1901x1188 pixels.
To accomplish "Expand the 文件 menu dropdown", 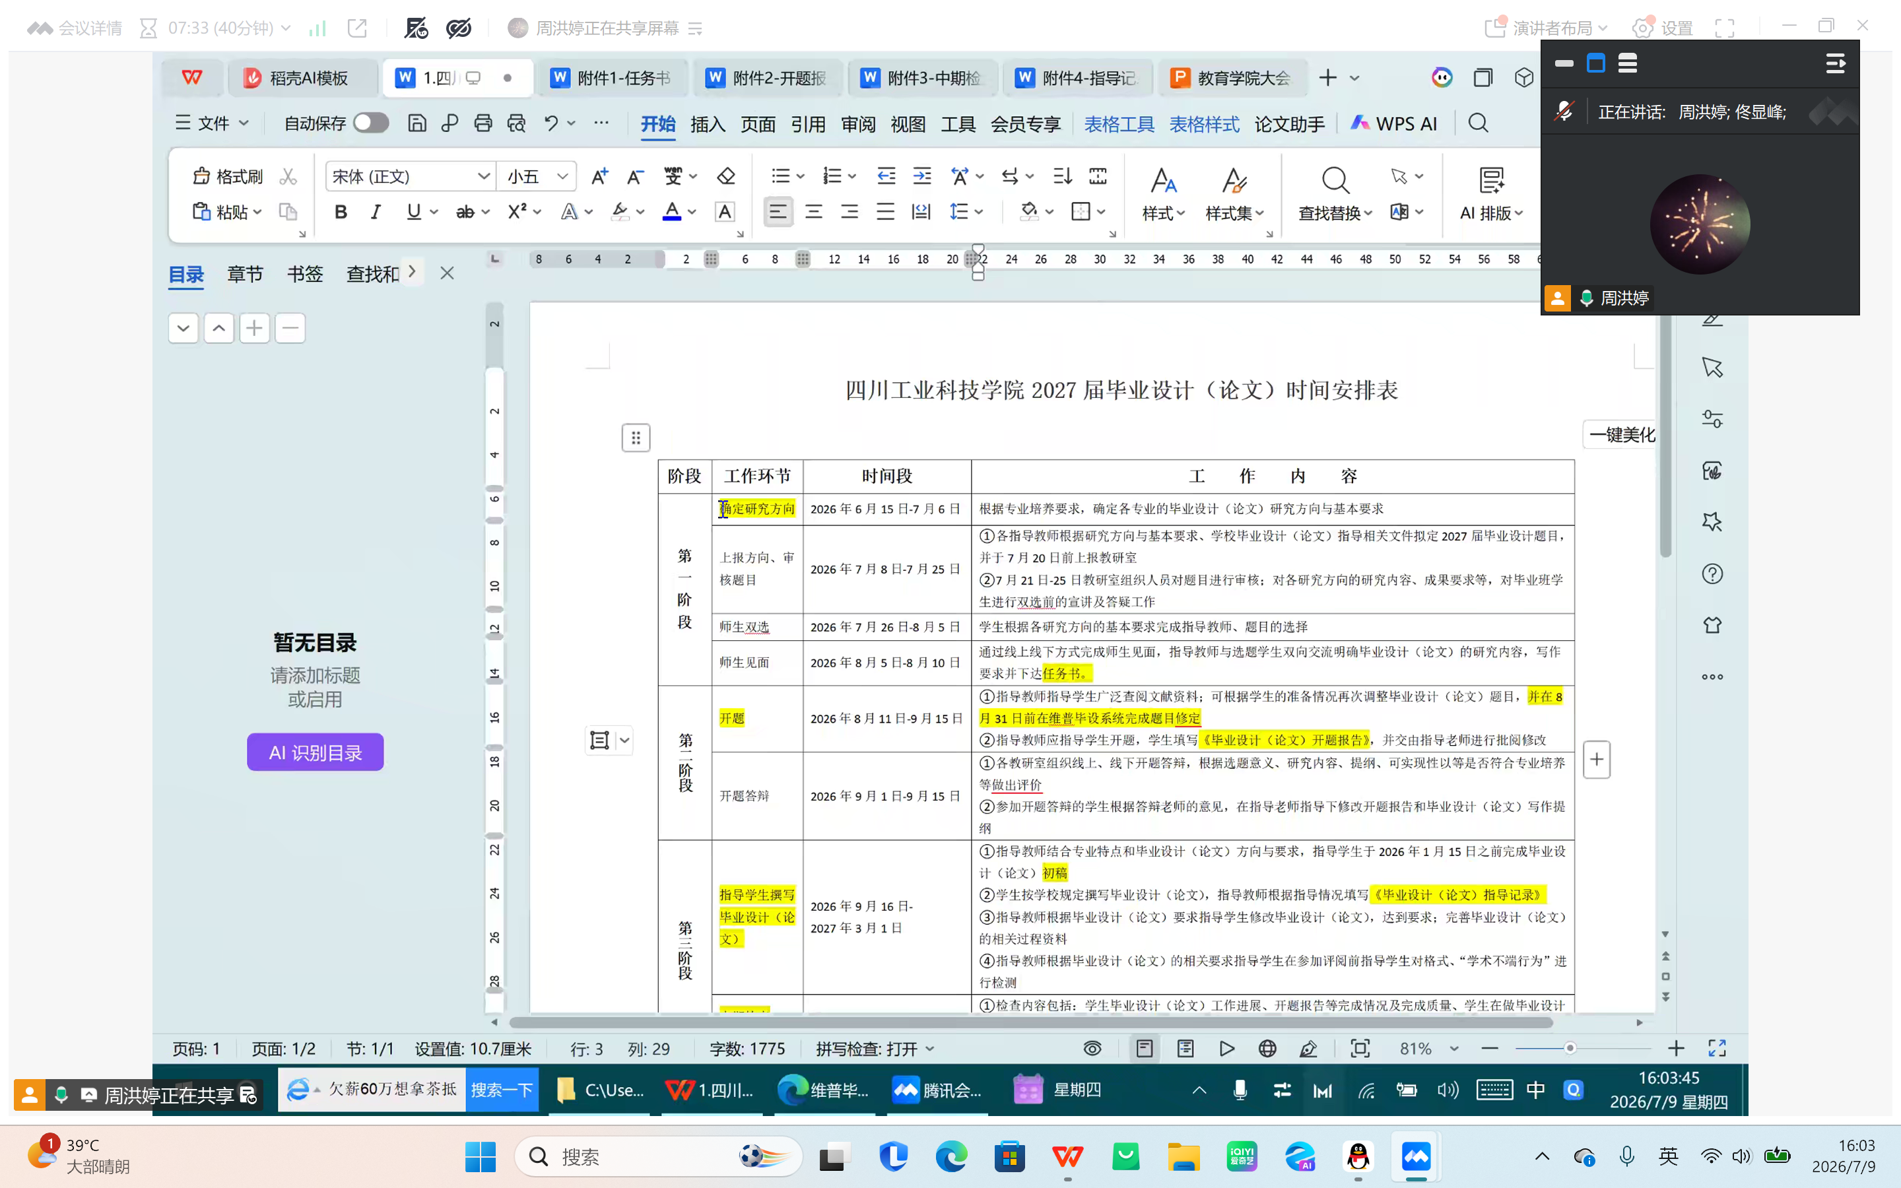I will 211,123.
